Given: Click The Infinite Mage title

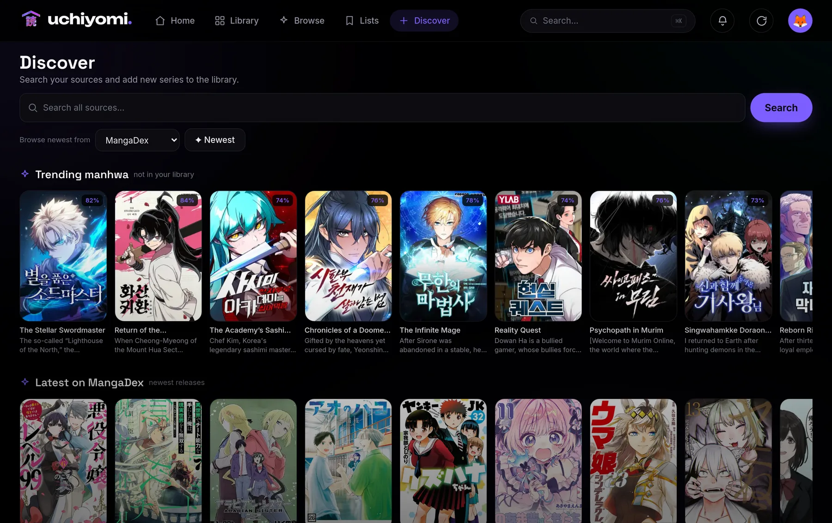Looking at the screenshot, I should [430, 330].
